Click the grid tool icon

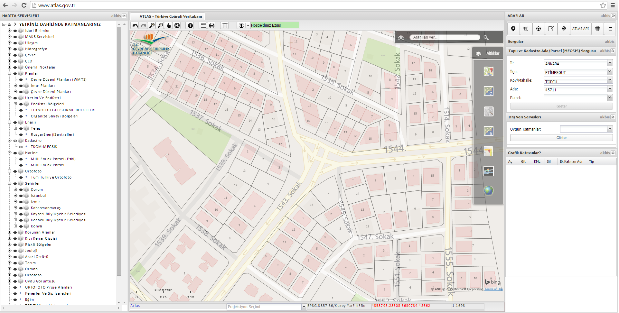point(597,29)
